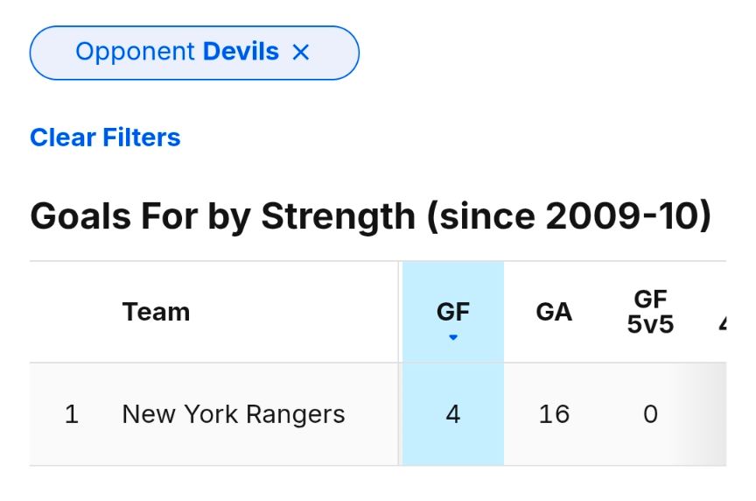Sort by the GF 5v5 column header
Viewport: 756px width, 501px height.
650,313
